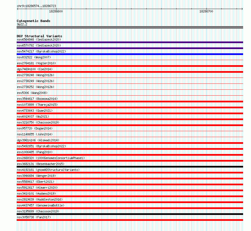Click the esv2738252 (Wong2012b) label
The width and height of the screenshot is (251, 231).
tap(36, 87)
